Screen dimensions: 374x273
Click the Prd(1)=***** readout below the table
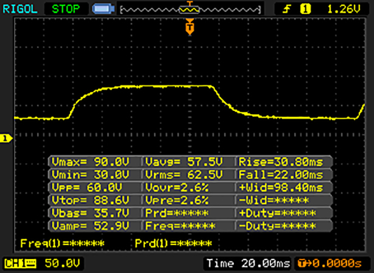point(174,243)
